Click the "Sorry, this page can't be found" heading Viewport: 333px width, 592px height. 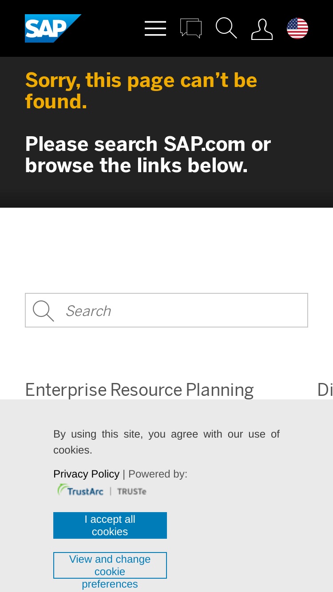pyautogui.click(x=141, y=91)
